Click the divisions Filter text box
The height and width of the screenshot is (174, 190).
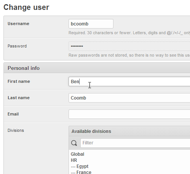[135, 143]
